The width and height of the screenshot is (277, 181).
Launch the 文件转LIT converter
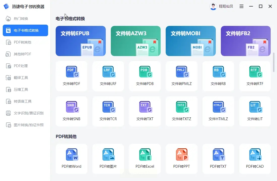click(x=255, y=111)
